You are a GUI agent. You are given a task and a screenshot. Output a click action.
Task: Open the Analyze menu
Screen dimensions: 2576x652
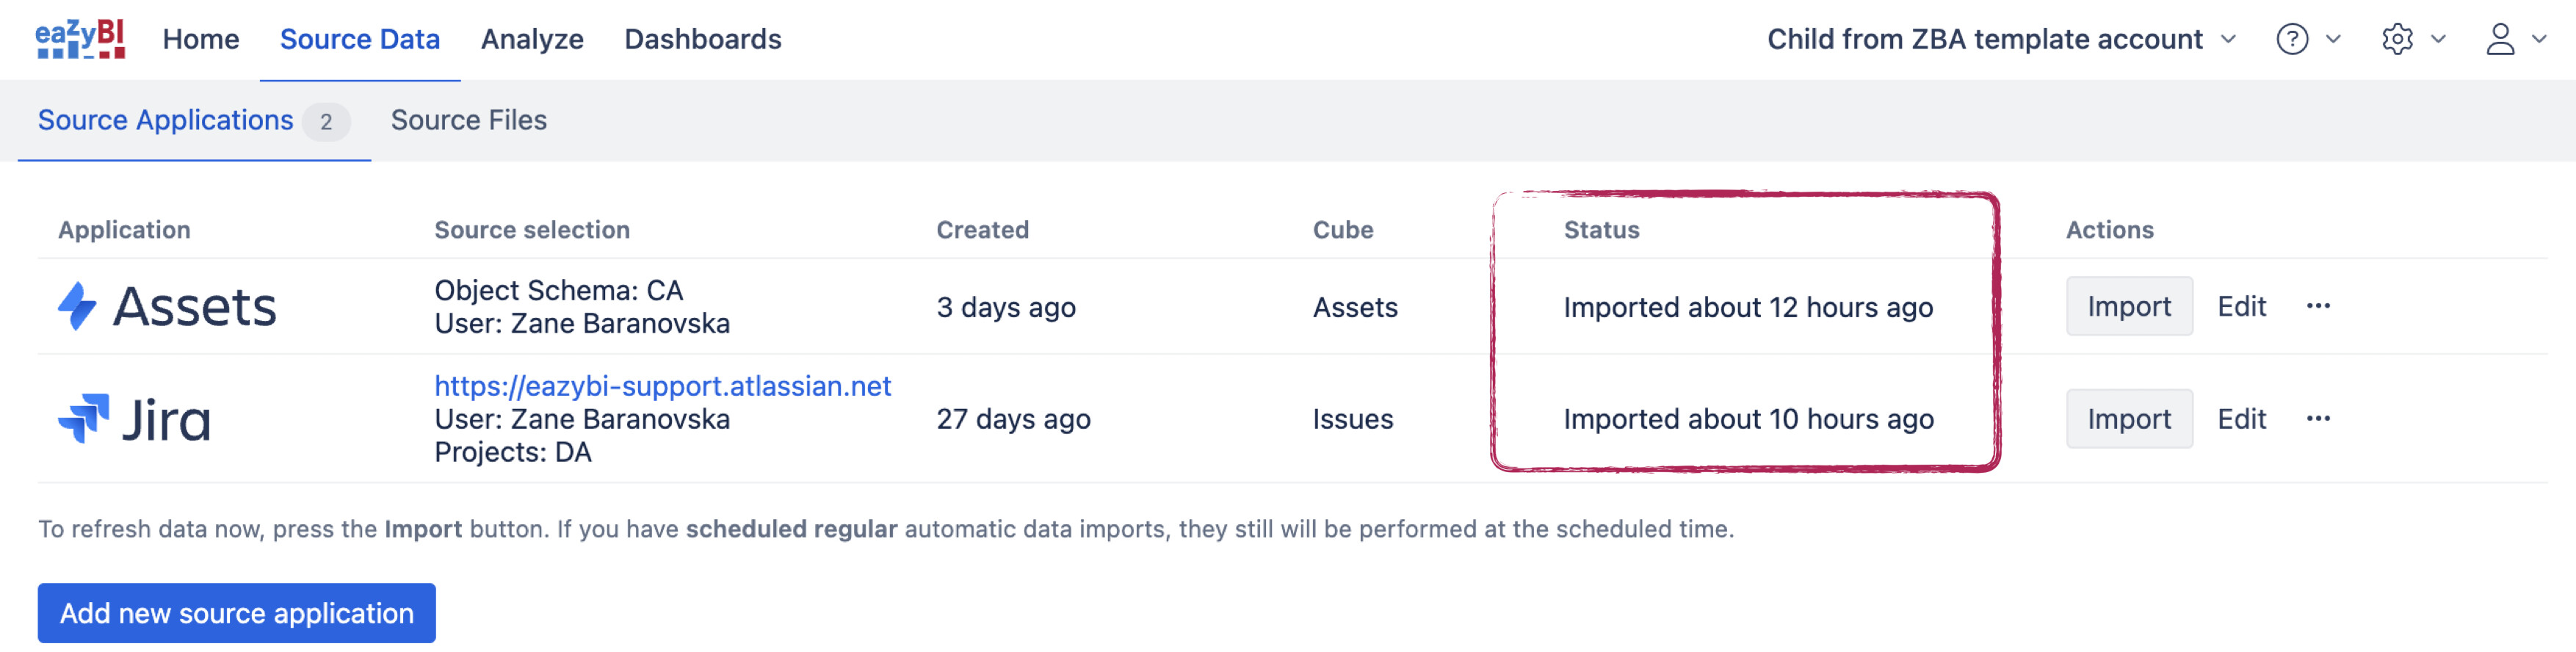[x=532, y=39]
